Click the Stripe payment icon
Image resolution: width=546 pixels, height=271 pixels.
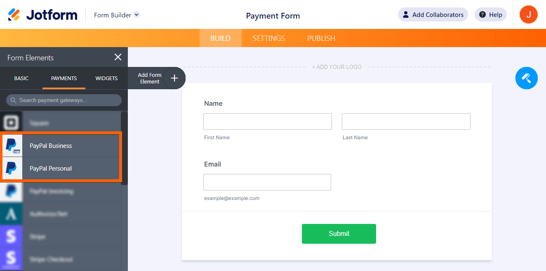[11, 237]
